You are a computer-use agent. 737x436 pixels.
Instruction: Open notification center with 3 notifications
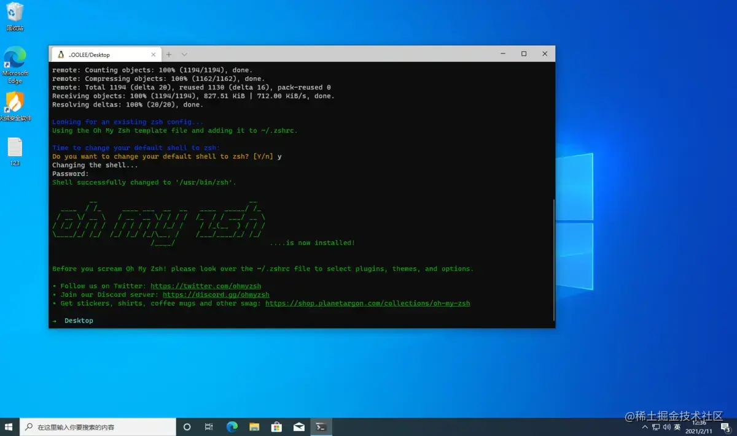[725, 427]
